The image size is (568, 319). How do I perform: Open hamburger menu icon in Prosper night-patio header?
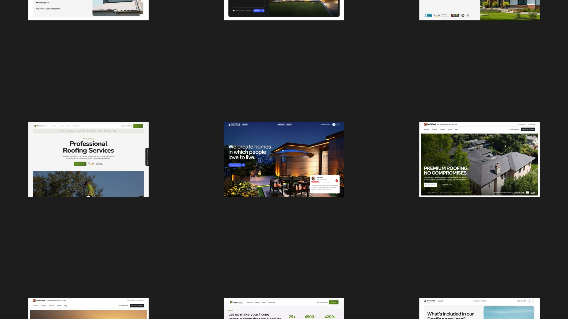tap(338, 125)
